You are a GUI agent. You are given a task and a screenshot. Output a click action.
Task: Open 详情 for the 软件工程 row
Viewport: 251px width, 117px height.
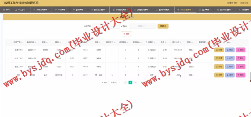click(x=219, y=75)
